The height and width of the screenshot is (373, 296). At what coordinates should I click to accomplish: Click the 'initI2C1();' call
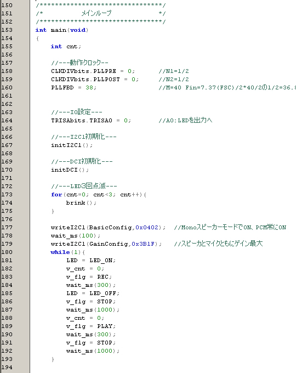[72, 145]
